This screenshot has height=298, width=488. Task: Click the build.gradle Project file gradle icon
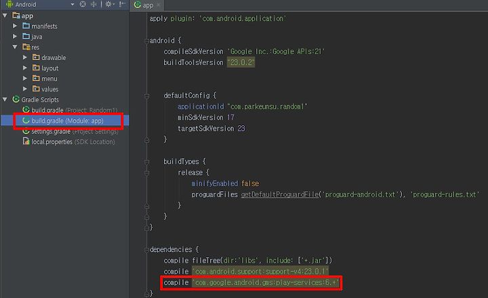coord(26,110)
